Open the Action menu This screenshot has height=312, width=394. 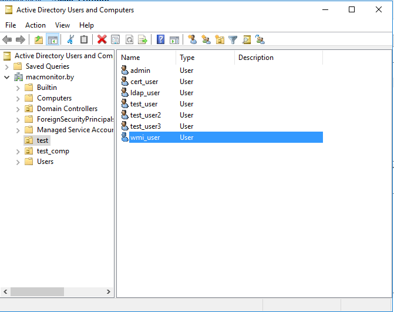35,25
